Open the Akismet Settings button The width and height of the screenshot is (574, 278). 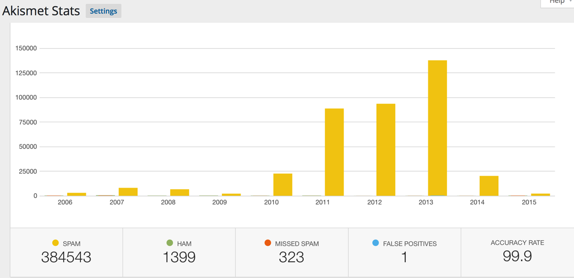pos(103,11)
